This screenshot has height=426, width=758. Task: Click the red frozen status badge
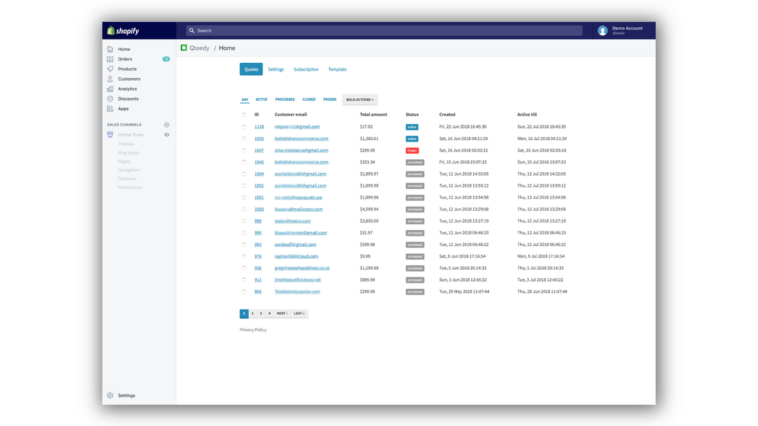(x=412, y=150)
